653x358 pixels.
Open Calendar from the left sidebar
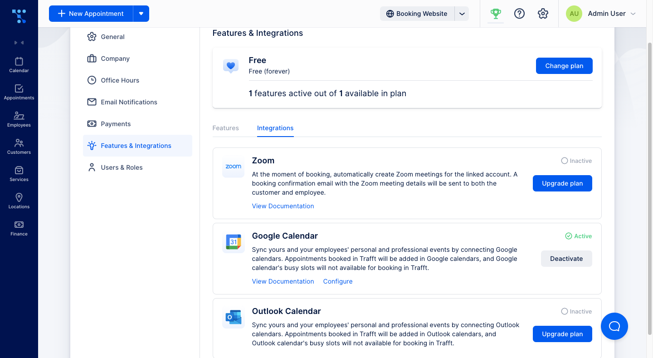pos(19,64)
